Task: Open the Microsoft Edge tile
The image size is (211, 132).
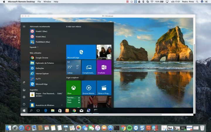Action: (x=81, y=52)
